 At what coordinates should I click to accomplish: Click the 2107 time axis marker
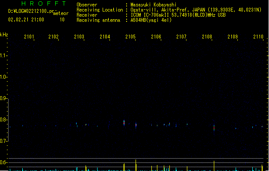pos(181,37)
